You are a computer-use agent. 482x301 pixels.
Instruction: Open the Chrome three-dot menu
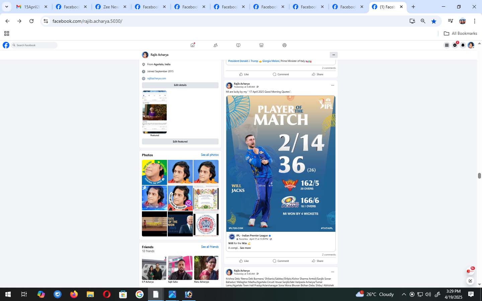475,21
